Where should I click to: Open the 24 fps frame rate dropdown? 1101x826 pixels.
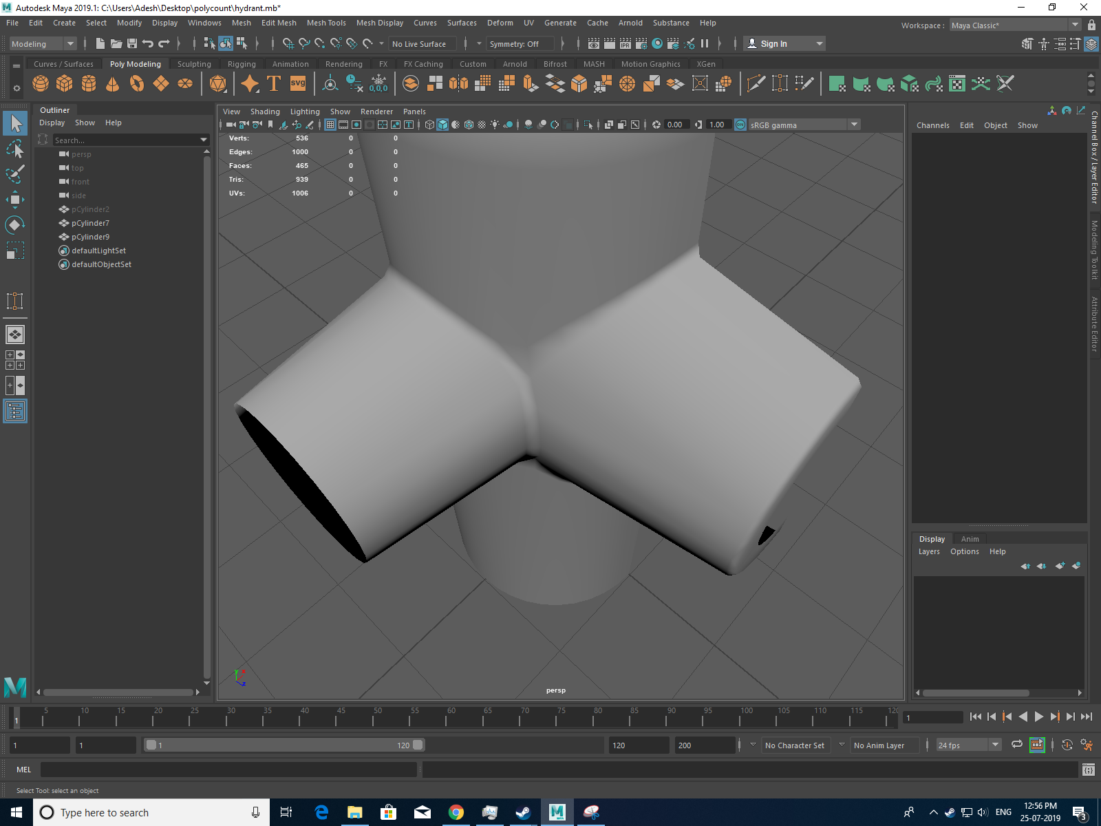click(969, 745)
